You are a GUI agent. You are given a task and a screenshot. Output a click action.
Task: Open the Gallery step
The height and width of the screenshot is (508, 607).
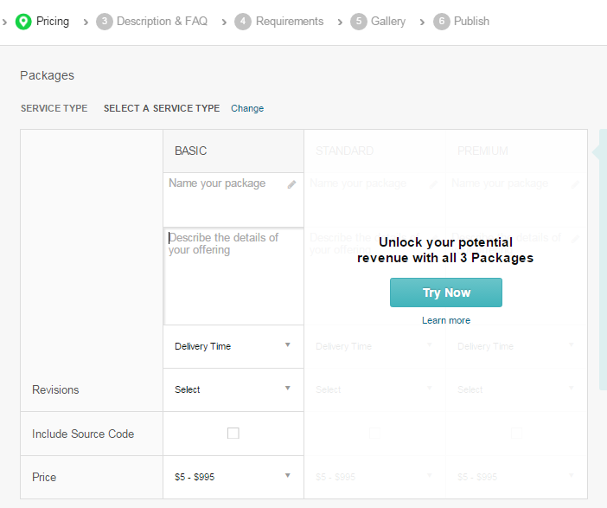click(388, 22)
